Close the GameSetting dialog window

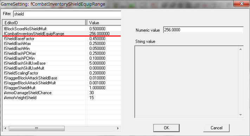242,4
